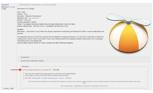Viewport: 153px width, 93px height.
Task: Expand Screenshots of the About window
Action: 84,61
